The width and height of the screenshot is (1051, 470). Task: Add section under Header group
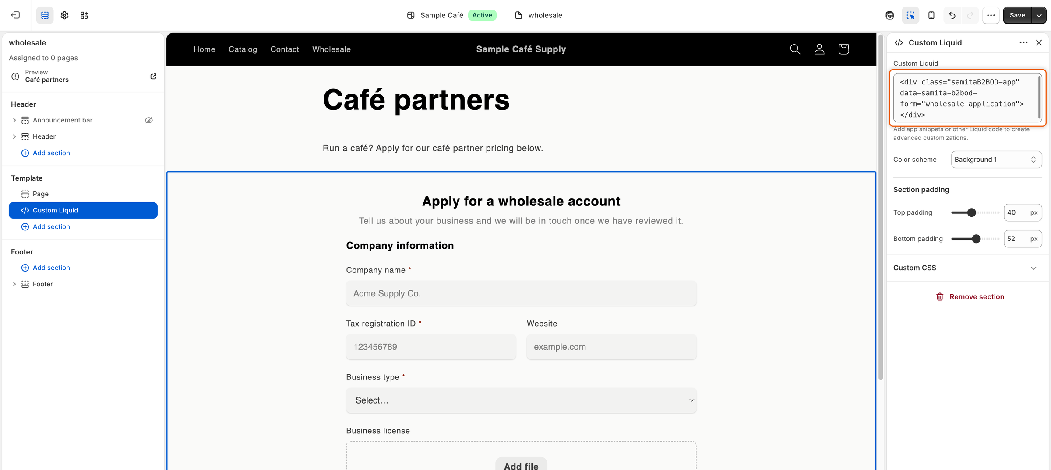point(46,153)
